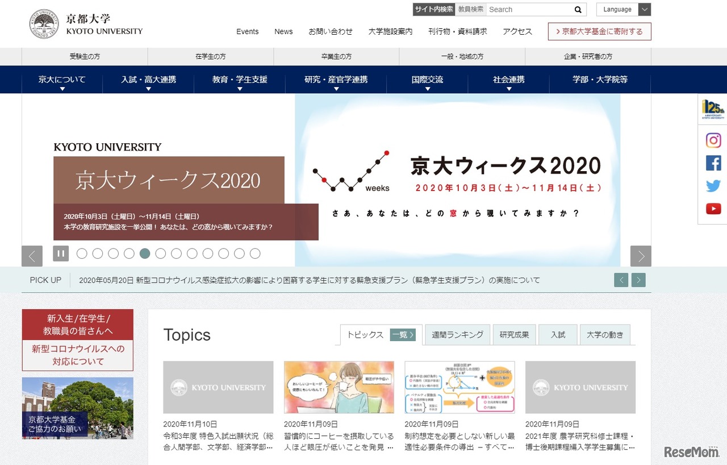Open the 令和3年度 特色入試出願状況 thumbnail
This screenshot has width=727, height=465.
[x=218, y=387]
